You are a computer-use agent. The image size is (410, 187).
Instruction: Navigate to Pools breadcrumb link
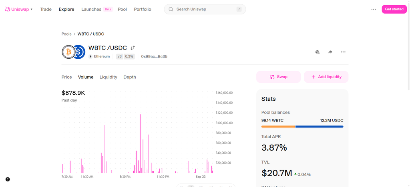tap(66, 34)
